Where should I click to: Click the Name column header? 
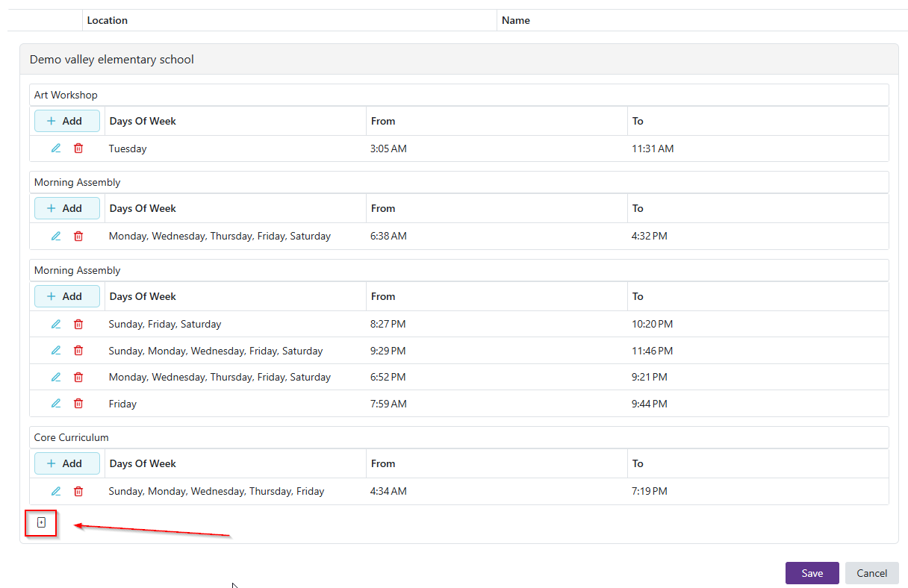tap(516, 20)
